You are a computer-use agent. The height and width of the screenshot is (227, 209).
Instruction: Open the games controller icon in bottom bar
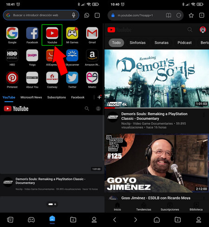(31, 220)
